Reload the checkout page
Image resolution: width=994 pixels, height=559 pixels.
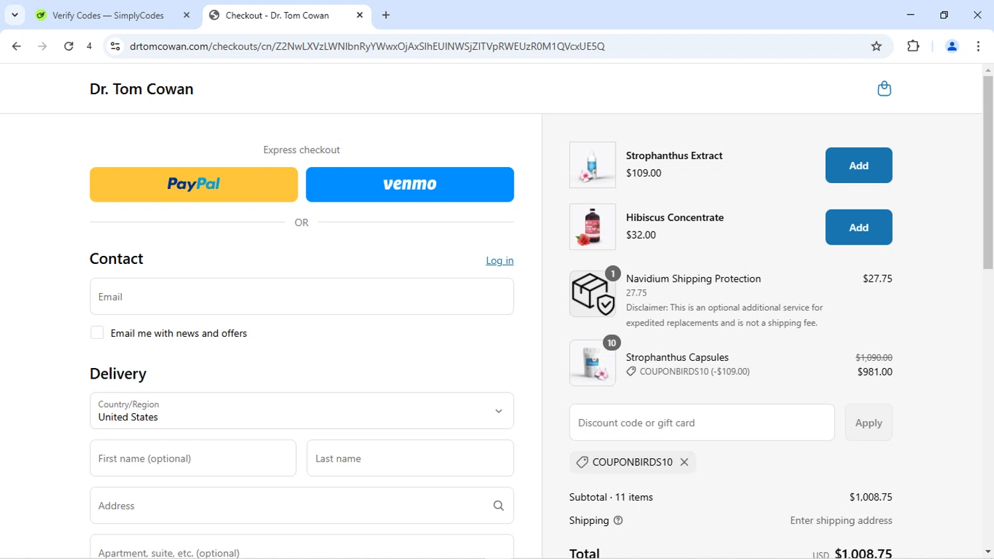pyautogui.click(x=69, y=46)
